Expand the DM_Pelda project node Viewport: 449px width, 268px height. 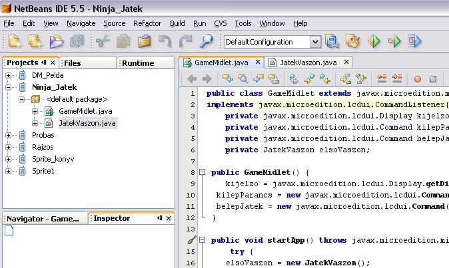[8, 75]
